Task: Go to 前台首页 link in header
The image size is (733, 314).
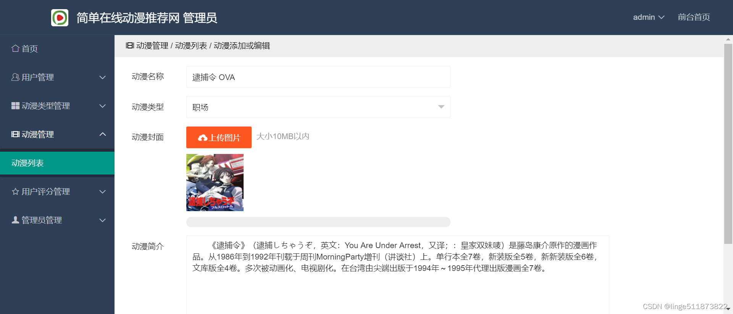Action: [694, 17]
